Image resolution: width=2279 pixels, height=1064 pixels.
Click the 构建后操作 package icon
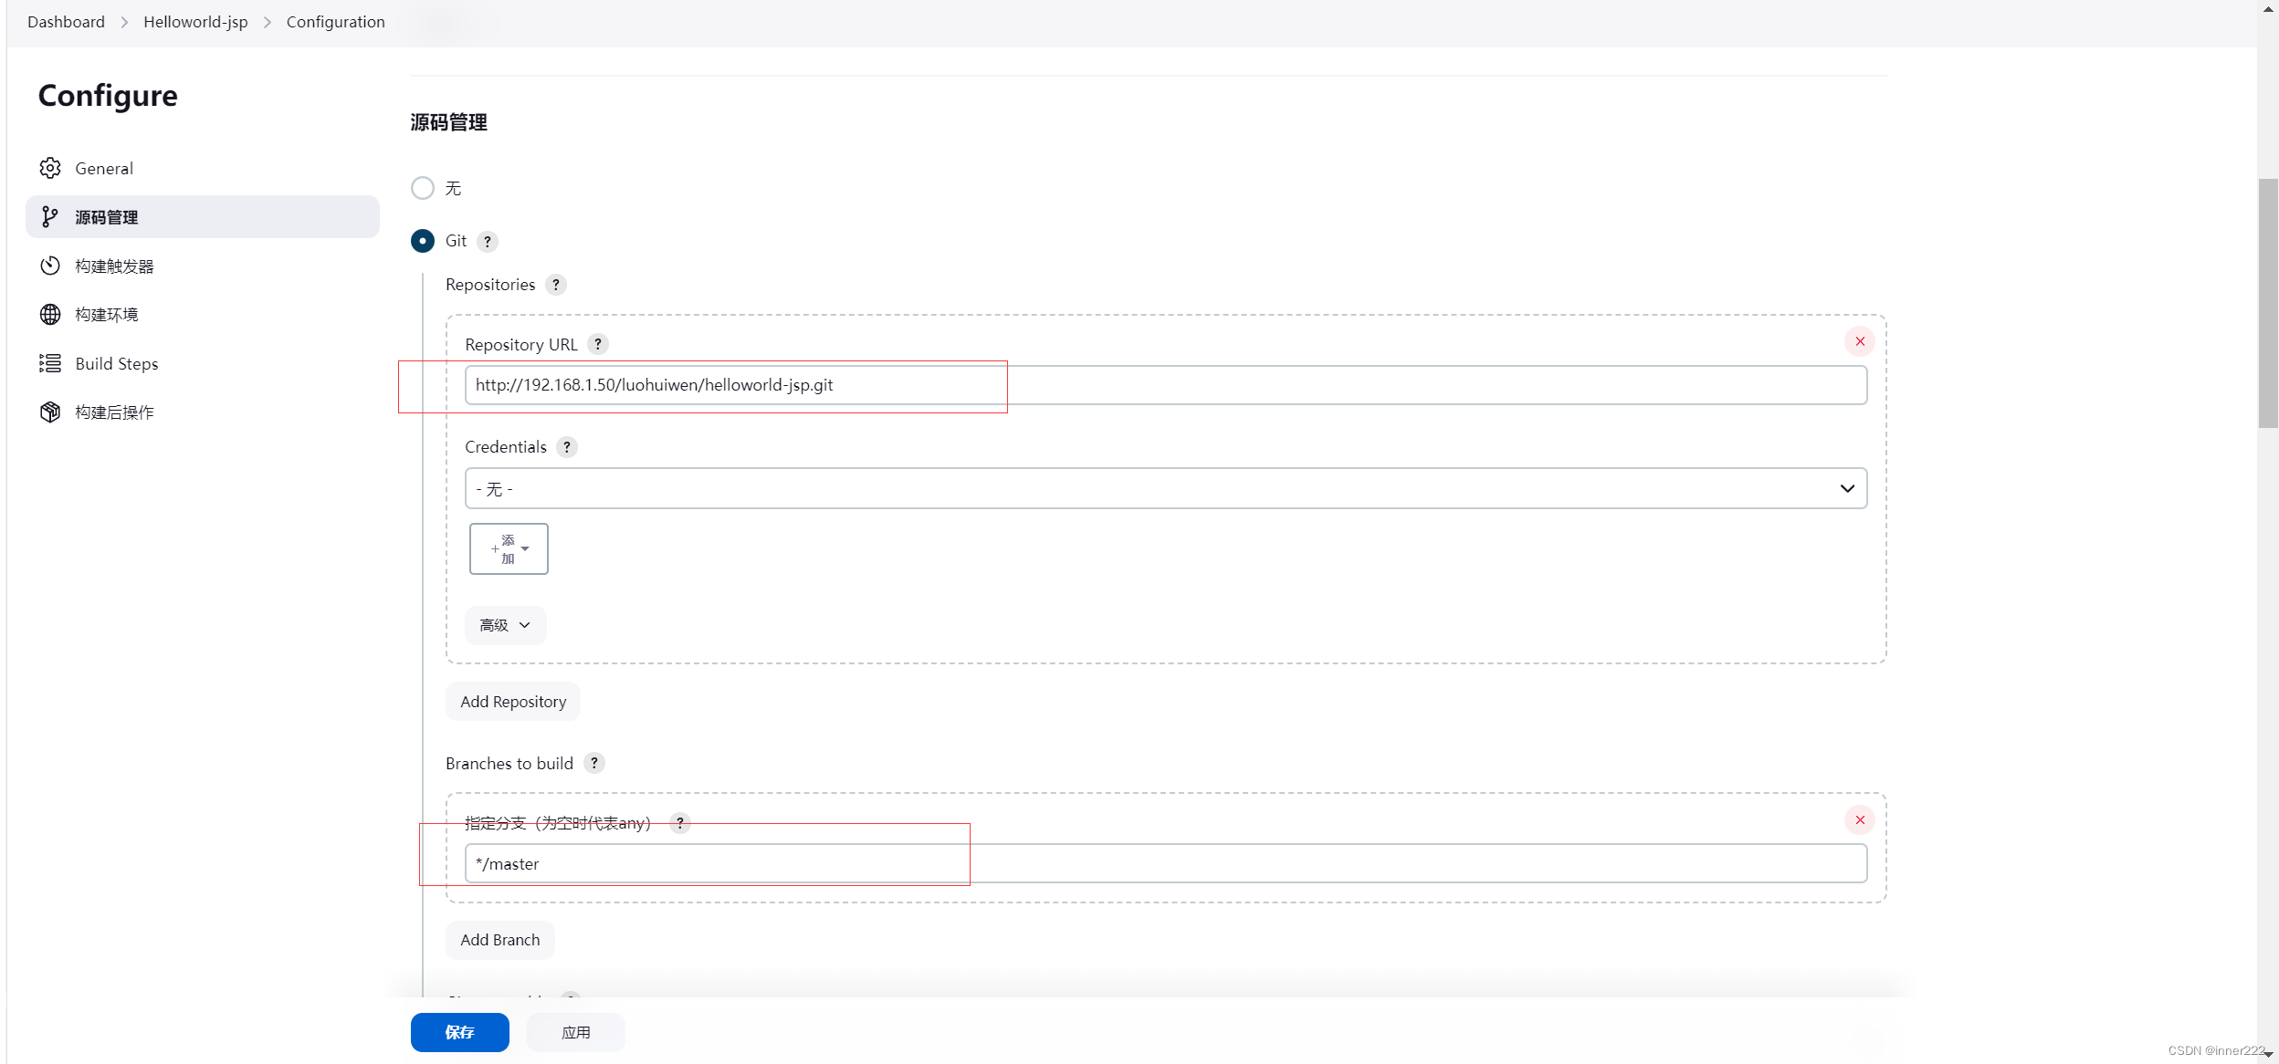pyautogui.click(x=50, y=412)
